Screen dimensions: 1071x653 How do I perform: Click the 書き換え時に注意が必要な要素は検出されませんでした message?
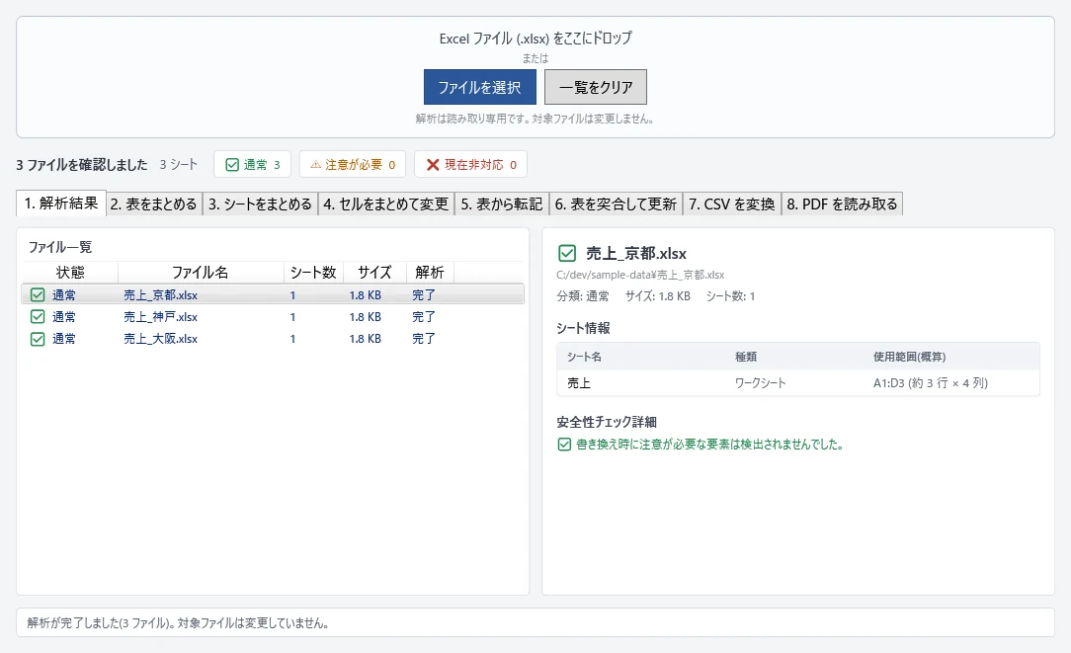click(x=709, y=445)
